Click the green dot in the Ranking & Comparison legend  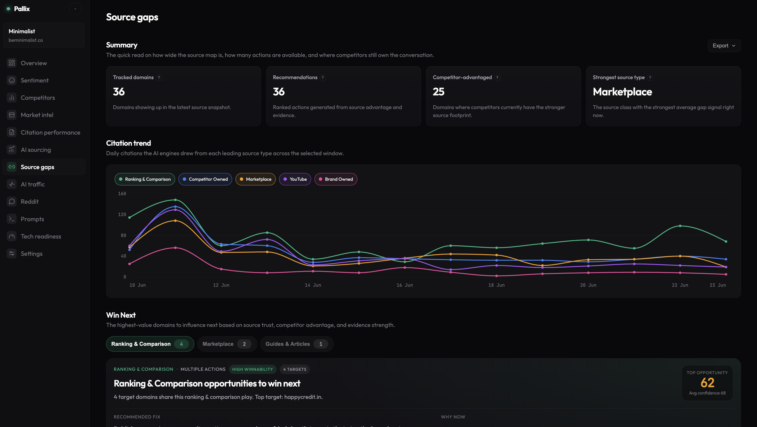coord(121,179)
